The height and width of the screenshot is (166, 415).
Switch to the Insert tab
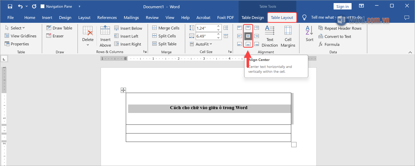tap(47, 17)
